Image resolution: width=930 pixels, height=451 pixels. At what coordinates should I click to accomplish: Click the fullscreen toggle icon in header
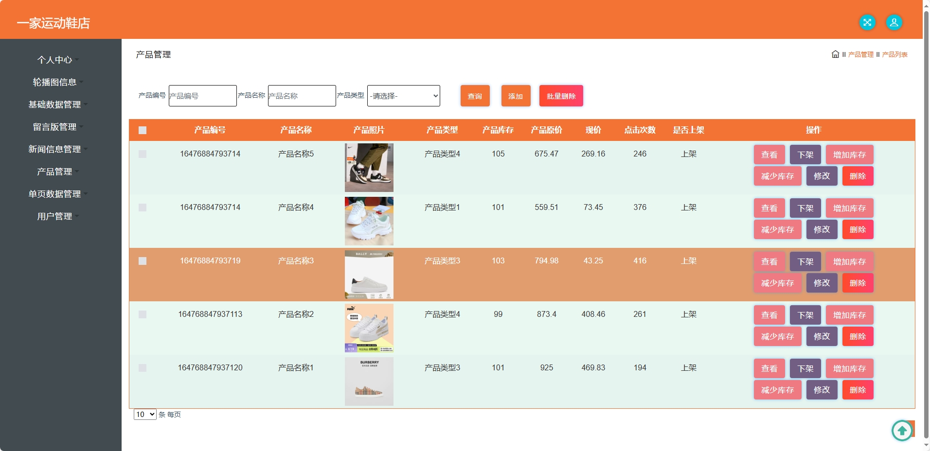coord(867,22)
